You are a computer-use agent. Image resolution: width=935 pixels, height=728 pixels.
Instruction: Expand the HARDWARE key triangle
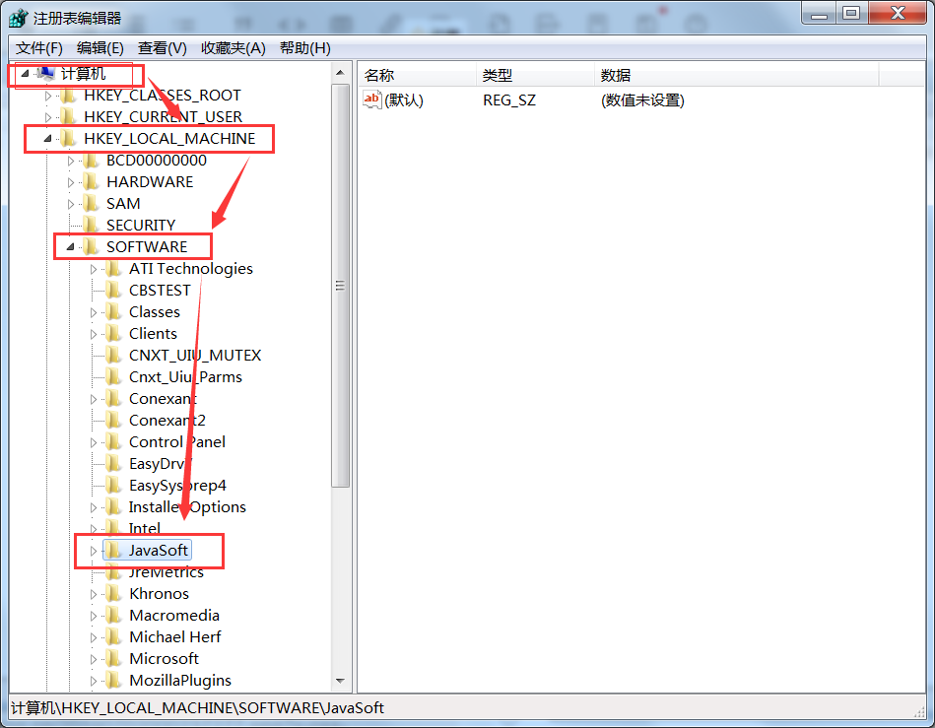click(71, 182)
